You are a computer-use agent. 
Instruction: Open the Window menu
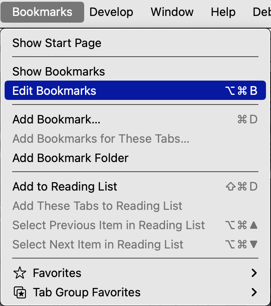point(172,12)
